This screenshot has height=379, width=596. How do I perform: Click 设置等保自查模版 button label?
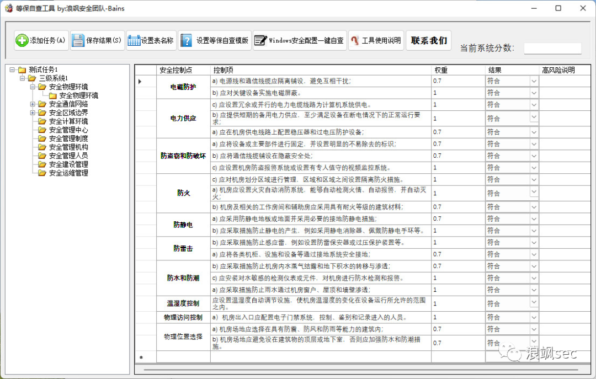222,40
